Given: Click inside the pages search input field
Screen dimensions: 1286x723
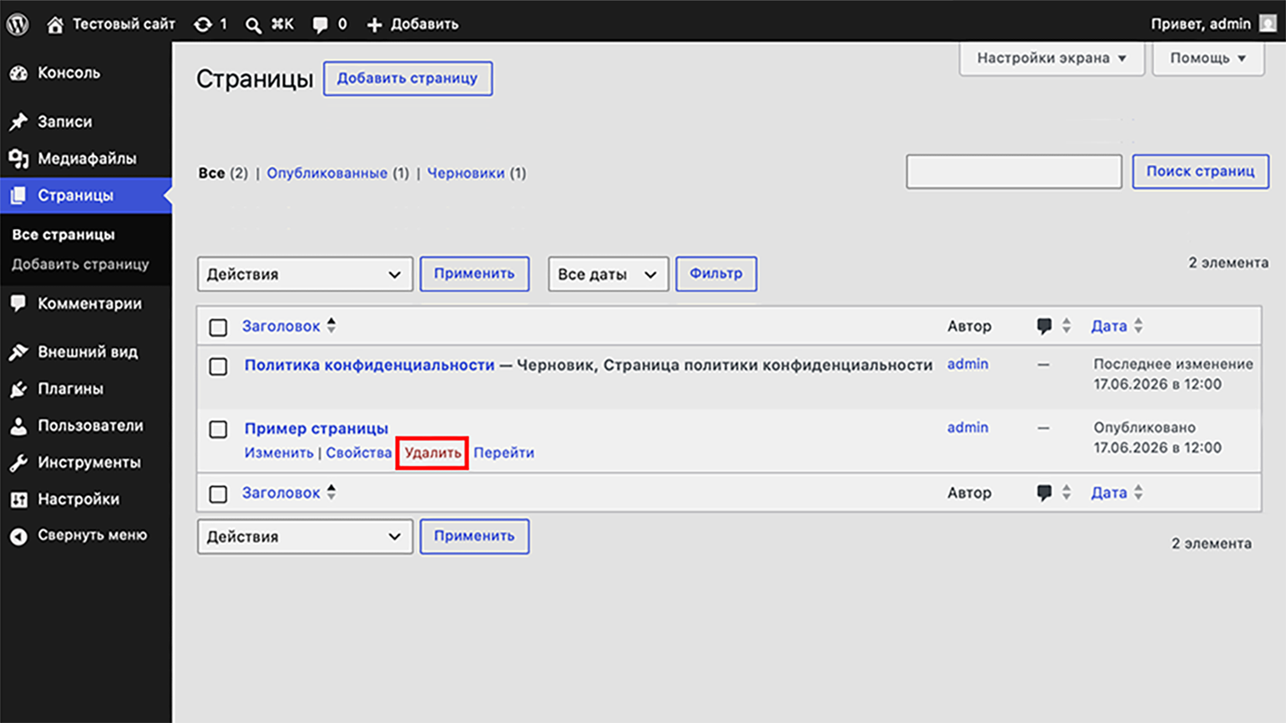Looking at the screenshot, I should click(1014, 172).
